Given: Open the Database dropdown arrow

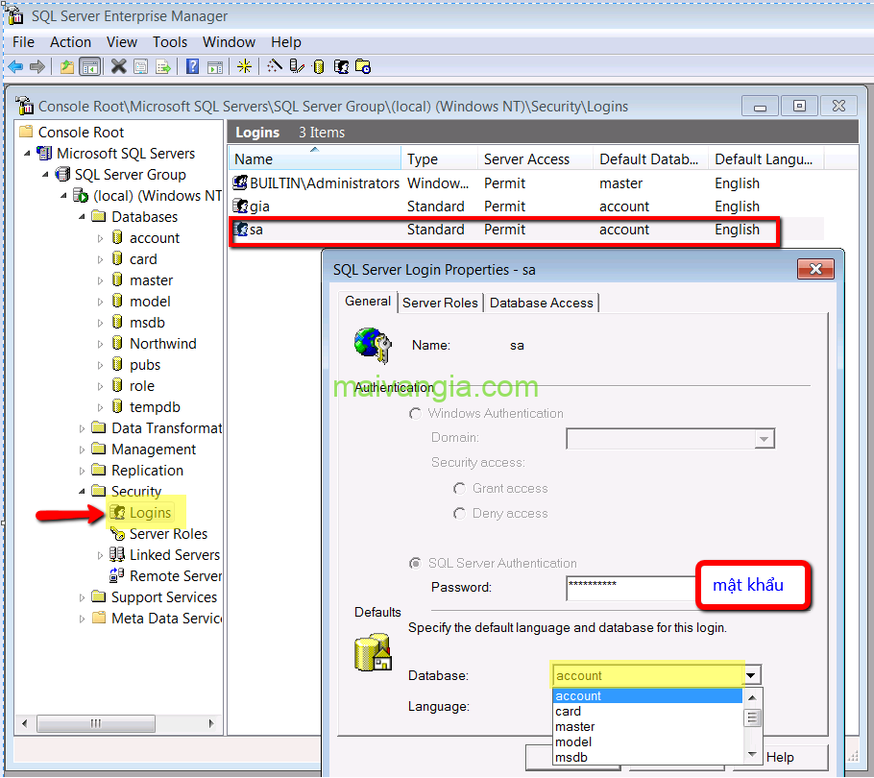Looking at the screenshot, I should tap(752, 676).
